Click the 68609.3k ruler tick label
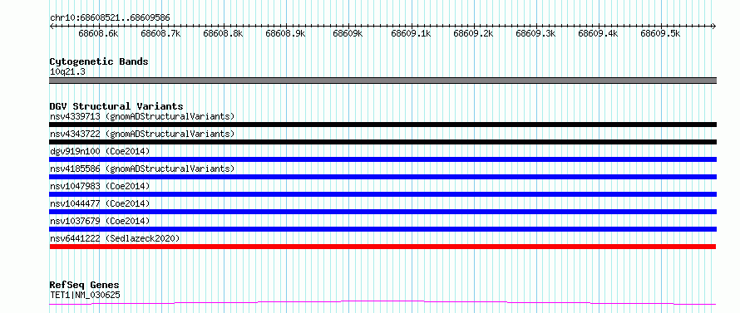Viewport: 740px width, 313px height. tap(535, 33)
